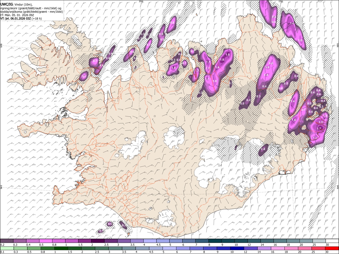This screenshot has width=339, height=254.
Task: Click the '15W' longitude label
Action: click(x=280, y=1)
